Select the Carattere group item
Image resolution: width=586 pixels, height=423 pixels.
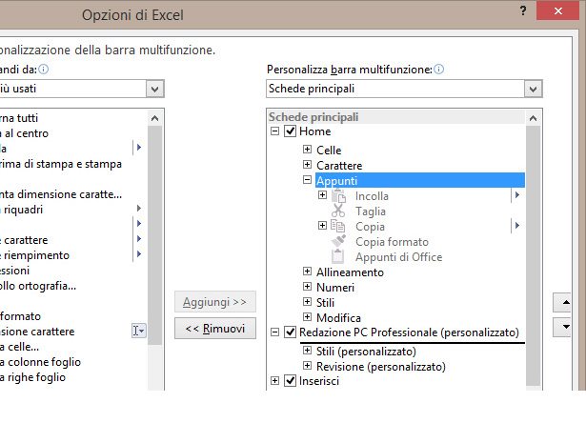339,165
